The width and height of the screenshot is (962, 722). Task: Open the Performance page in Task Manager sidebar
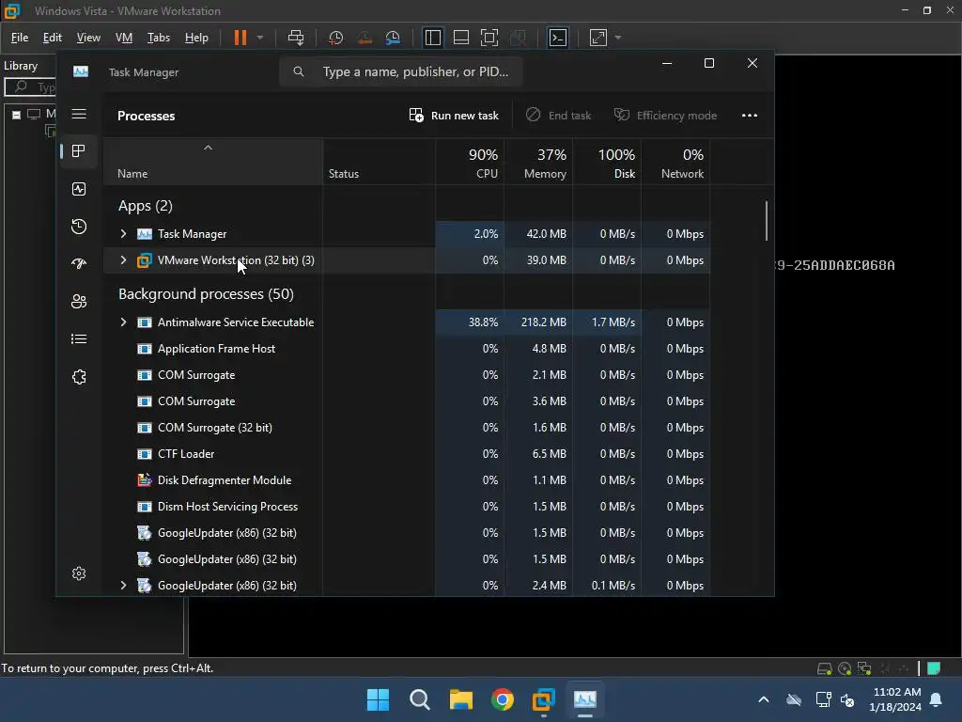79,189
